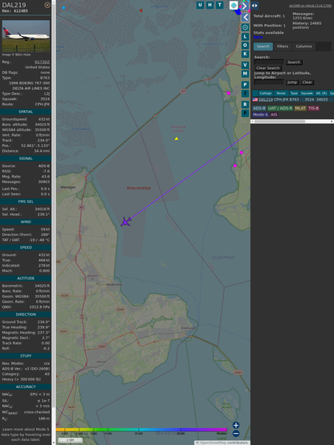Viewport: 334px width, 445px height.
Task: Click the H toggle button on map
Action: (x=210, y=5)
